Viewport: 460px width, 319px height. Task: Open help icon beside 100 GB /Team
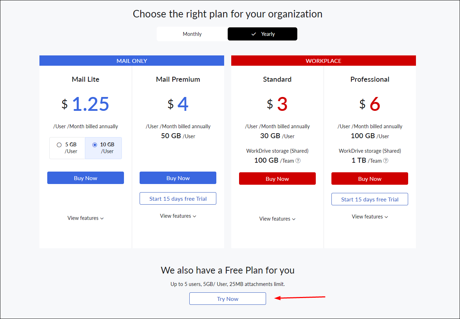[x=298, y=161]
